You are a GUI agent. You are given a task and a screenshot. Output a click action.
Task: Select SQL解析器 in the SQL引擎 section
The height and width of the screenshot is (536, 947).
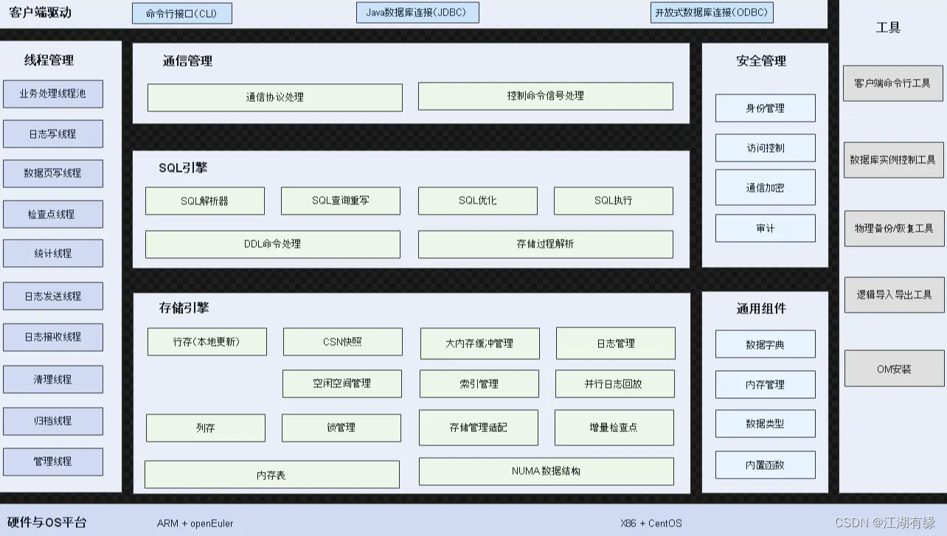pyautogui.click(x=205, y=201)
